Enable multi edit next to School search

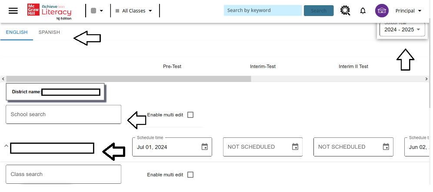[x=190, y=115]
